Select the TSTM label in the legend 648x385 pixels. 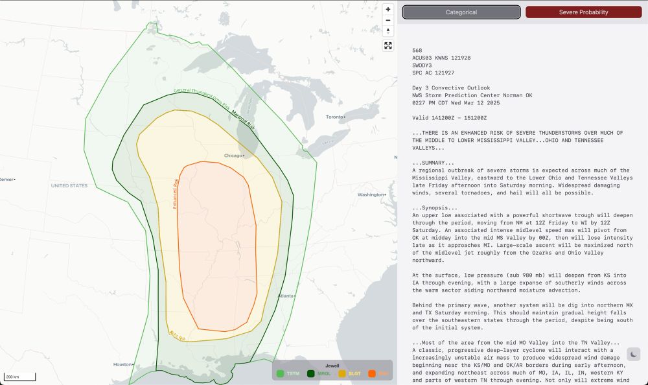tap(293, 374)
